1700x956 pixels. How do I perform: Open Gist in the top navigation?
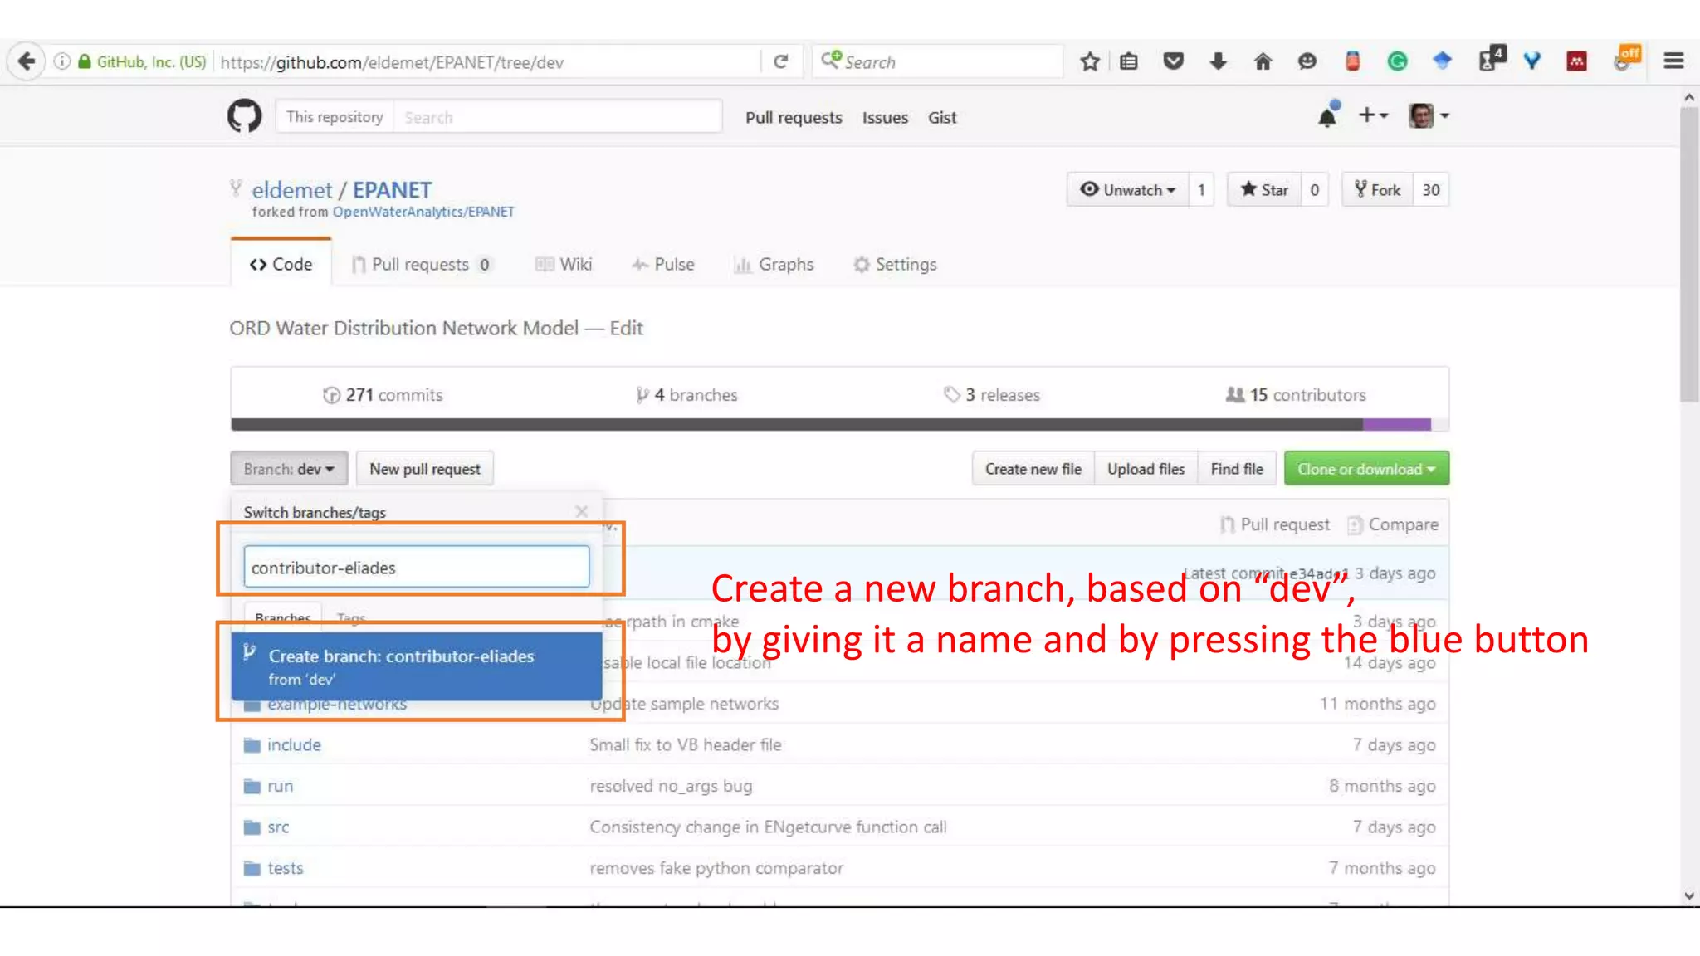pyautogui.click(x=942, y=117)
